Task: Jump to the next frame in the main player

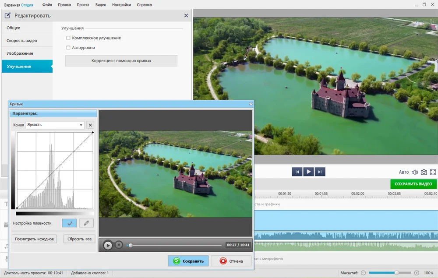Action: tap(320, 172)
